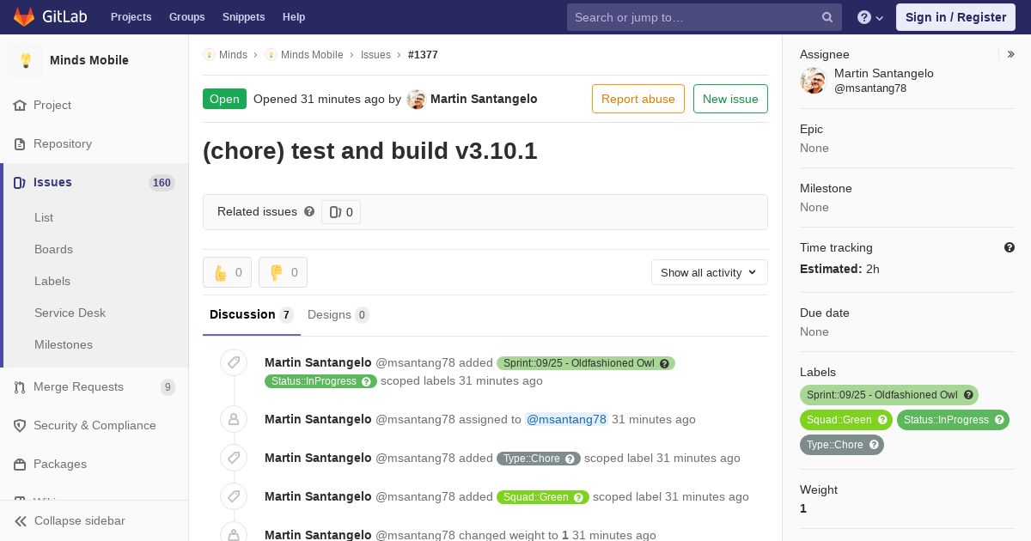Click Squad::Green label in sidebar Labels
Screen dimensions: 1031x541
846,420
